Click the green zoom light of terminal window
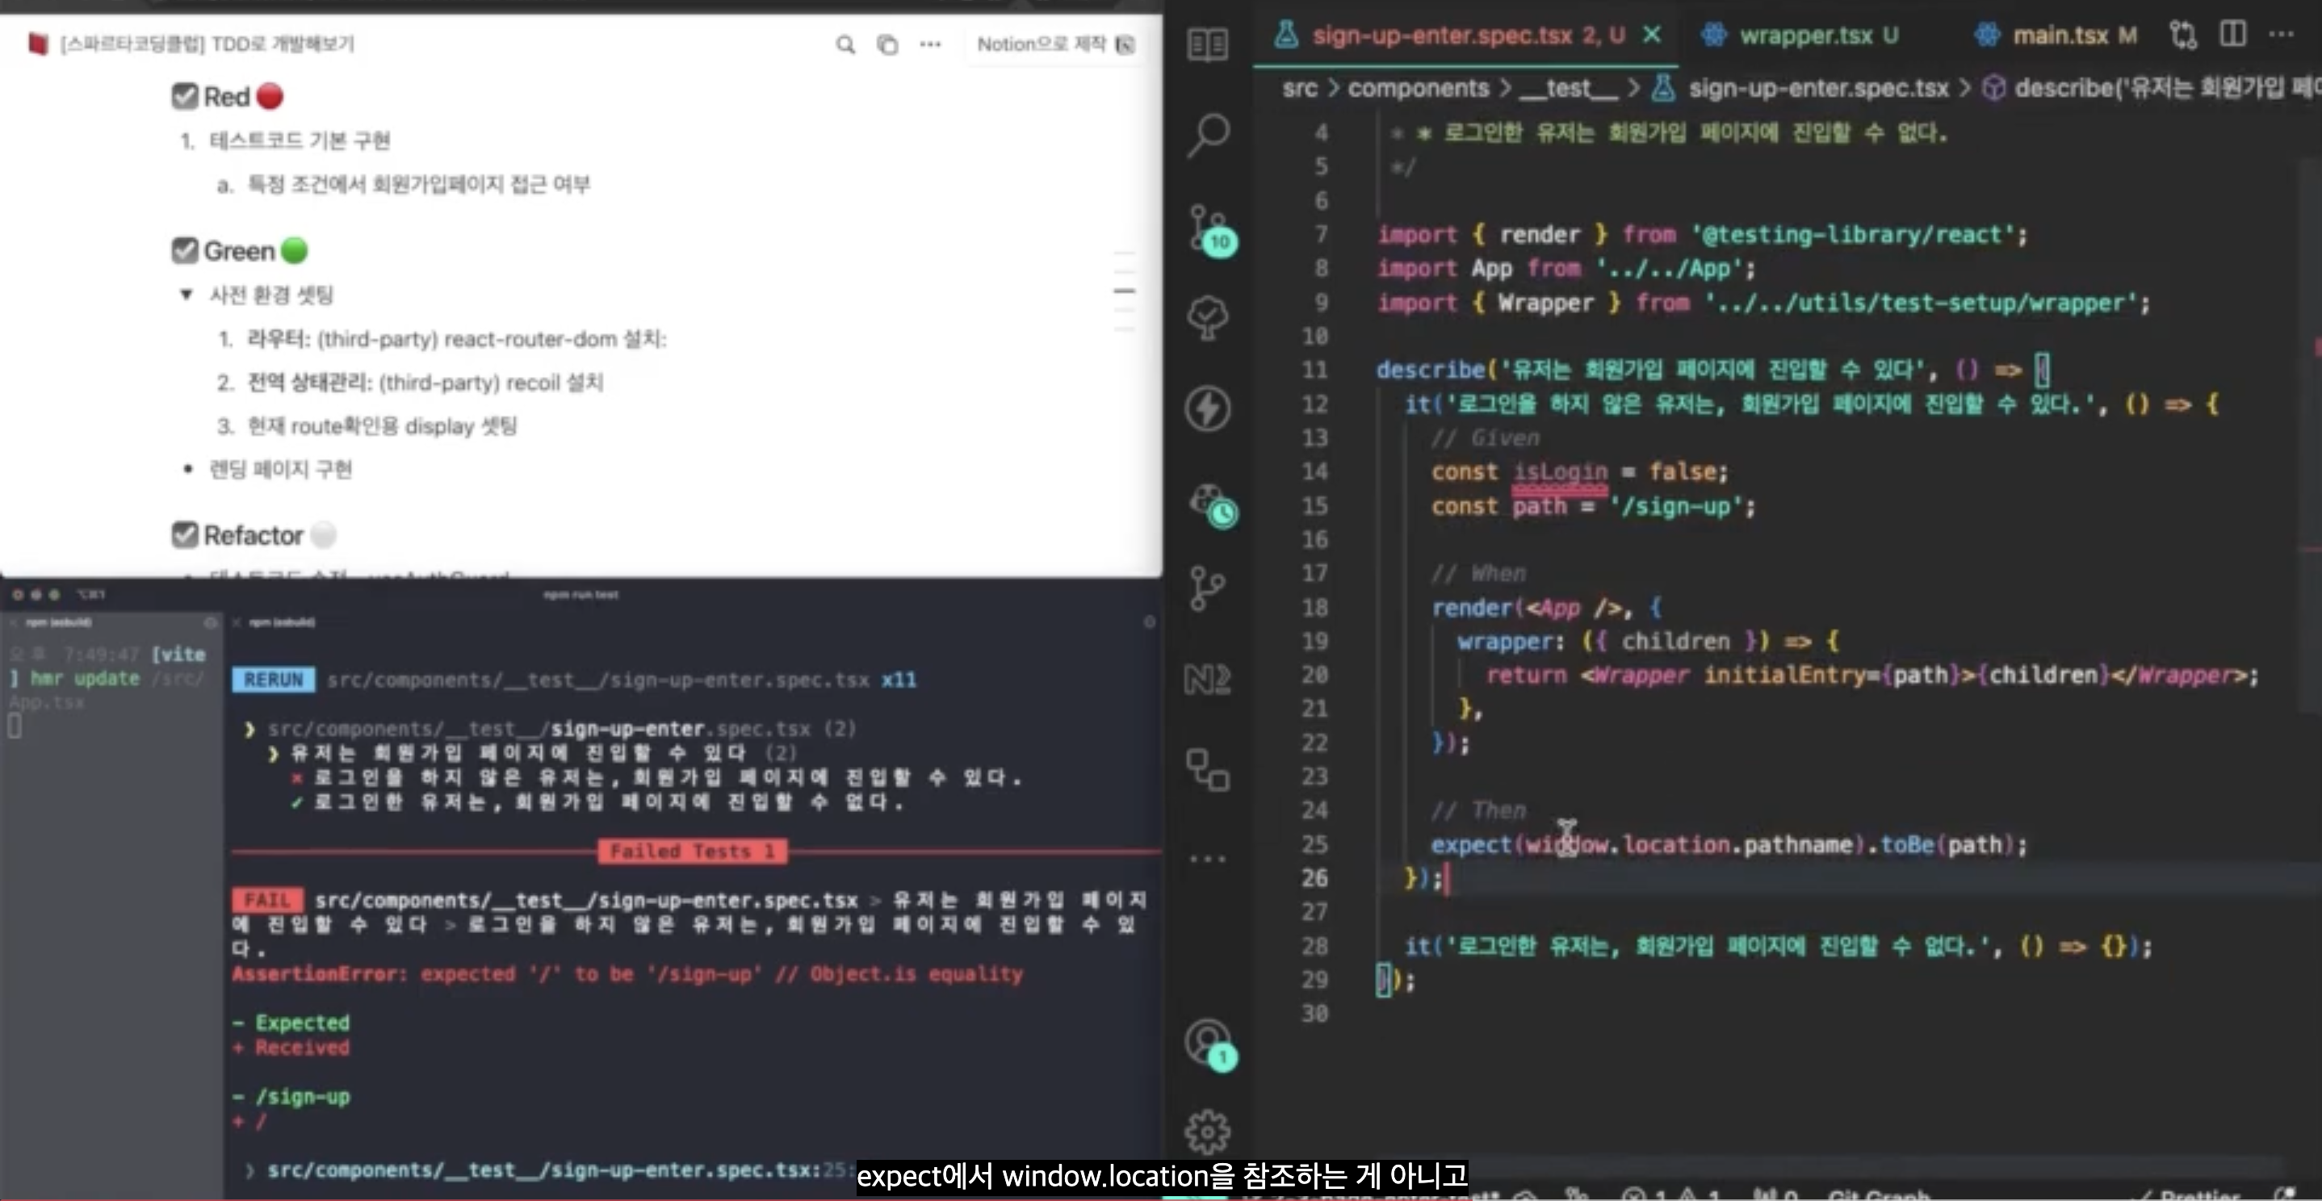Image resolution: width=2322 pixels, height=1201 pixels. (54, 595)
